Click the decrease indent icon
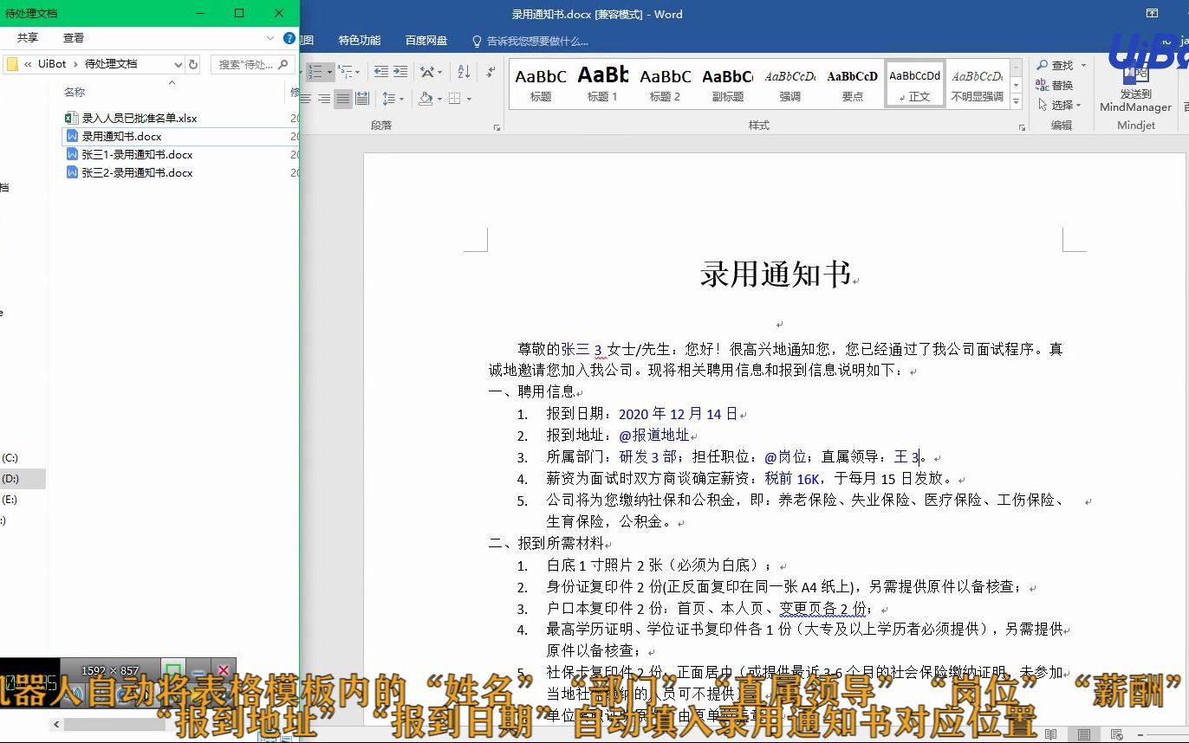The width and height of the screenshot is (1189, 743). 380,72
